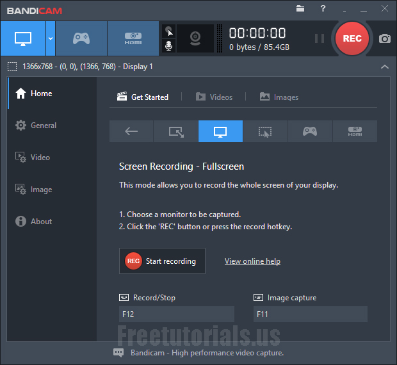The image size is (397, 365).
Task: Click the help question mark icon
Action: click(323, 8)
